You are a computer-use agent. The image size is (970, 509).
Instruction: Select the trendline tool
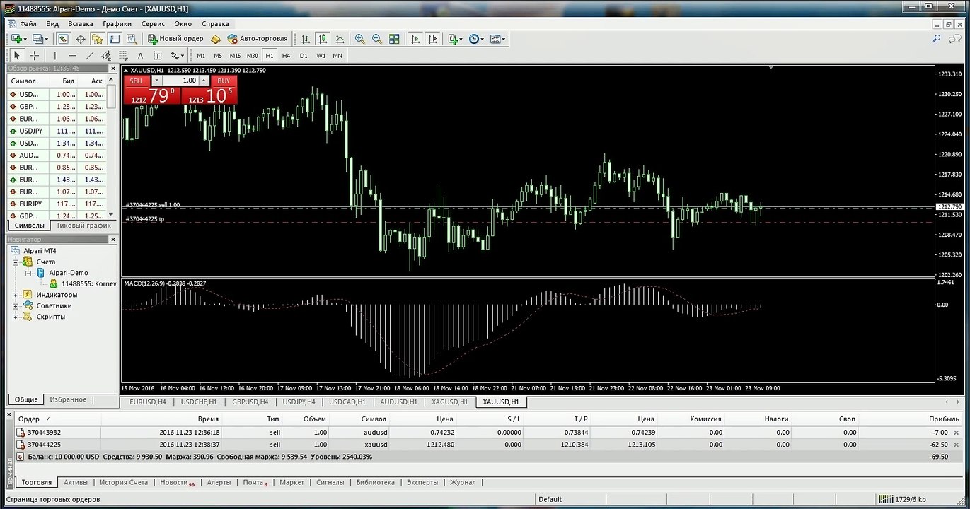[89, 55]
